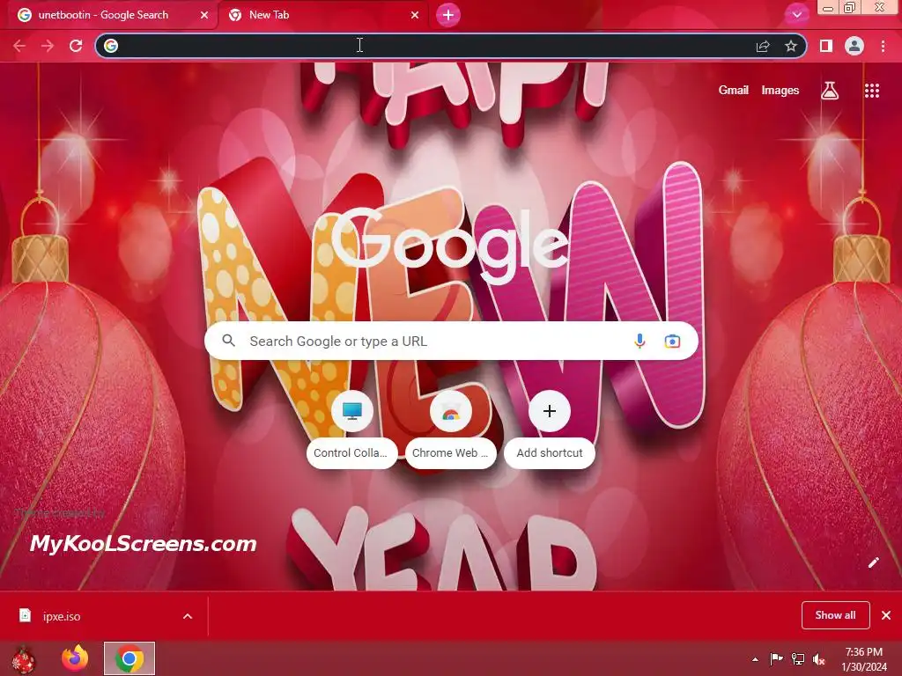Click the muted volume tray icon
Screen dimensions: 902x676
pos(818,659)
